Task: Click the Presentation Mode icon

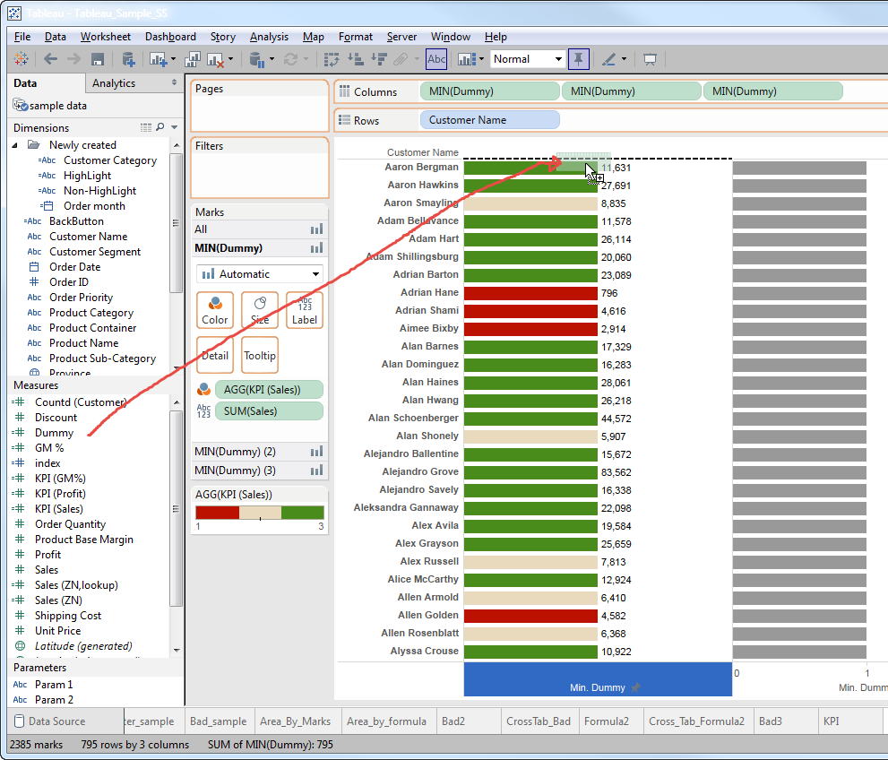Action: pos(650,59)
